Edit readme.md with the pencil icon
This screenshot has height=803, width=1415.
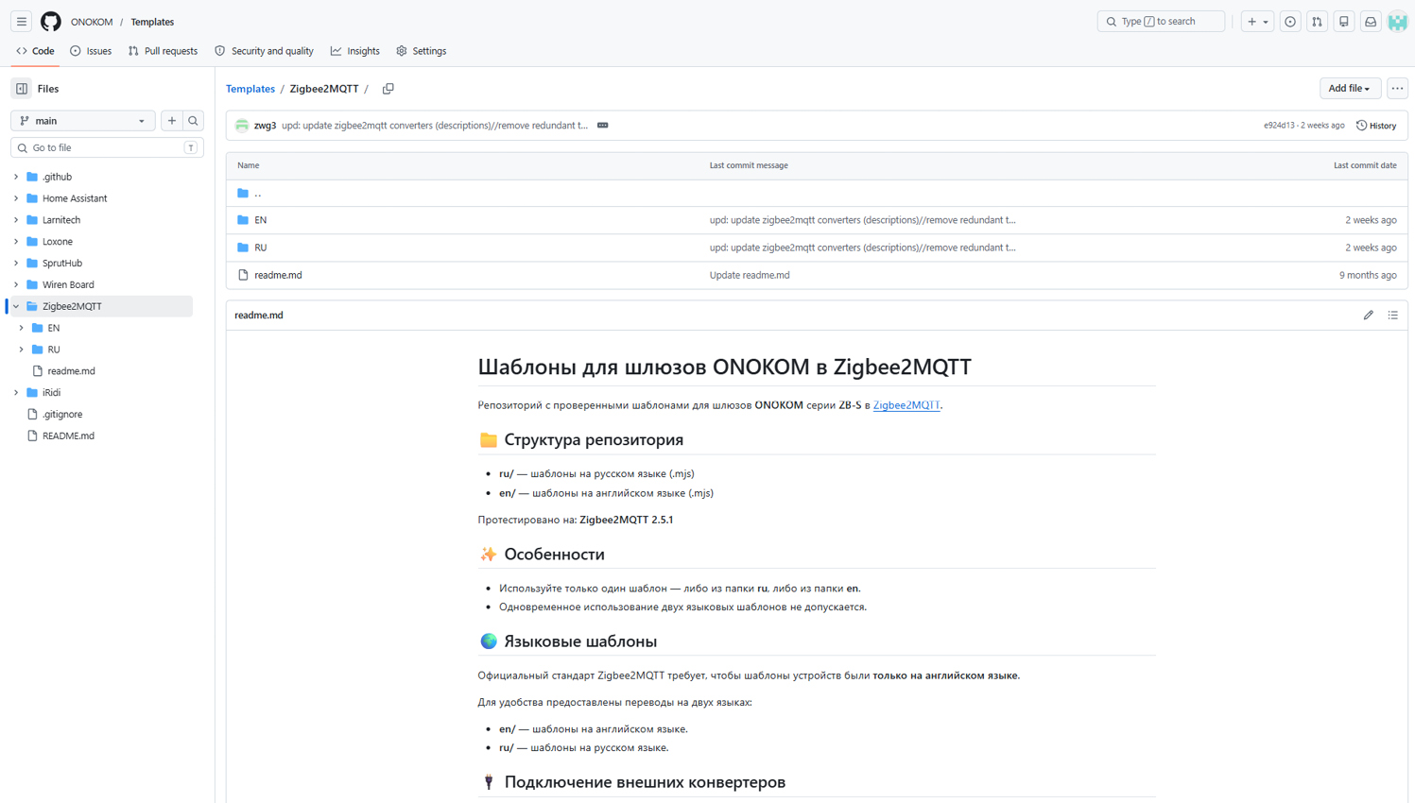(1368, 315)
